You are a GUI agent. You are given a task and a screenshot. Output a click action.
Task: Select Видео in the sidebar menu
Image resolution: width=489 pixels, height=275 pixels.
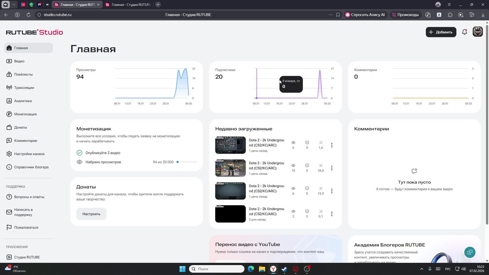click(x=19, y=61)
